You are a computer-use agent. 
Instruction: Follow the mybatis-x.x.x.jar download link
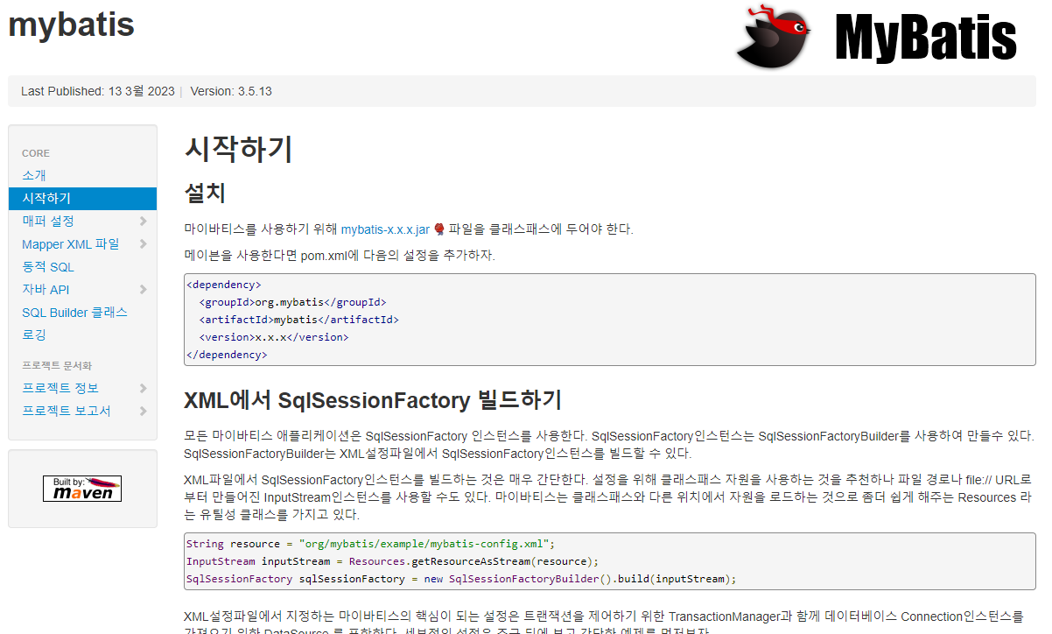coord(385,229)
